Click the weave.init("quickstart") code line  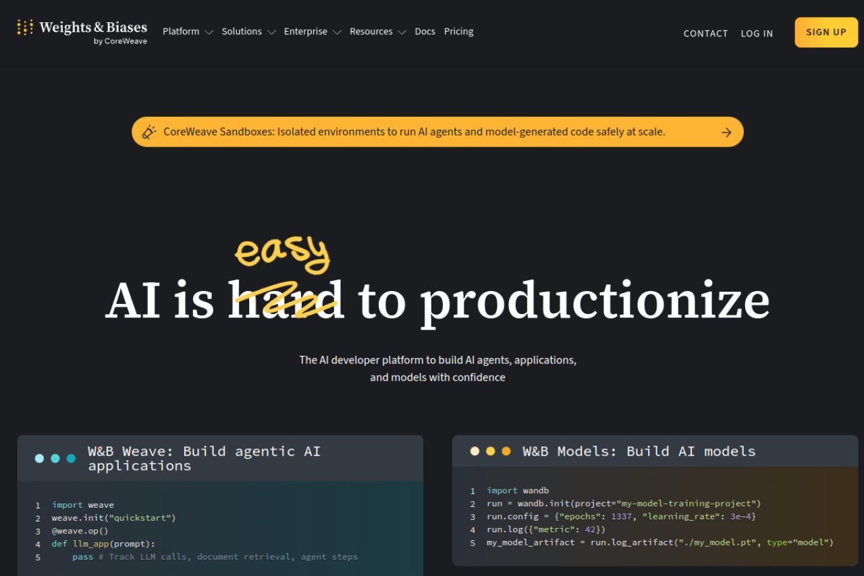(113, 518)
